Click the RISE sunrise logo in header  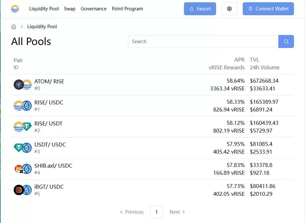pos(15,9)
